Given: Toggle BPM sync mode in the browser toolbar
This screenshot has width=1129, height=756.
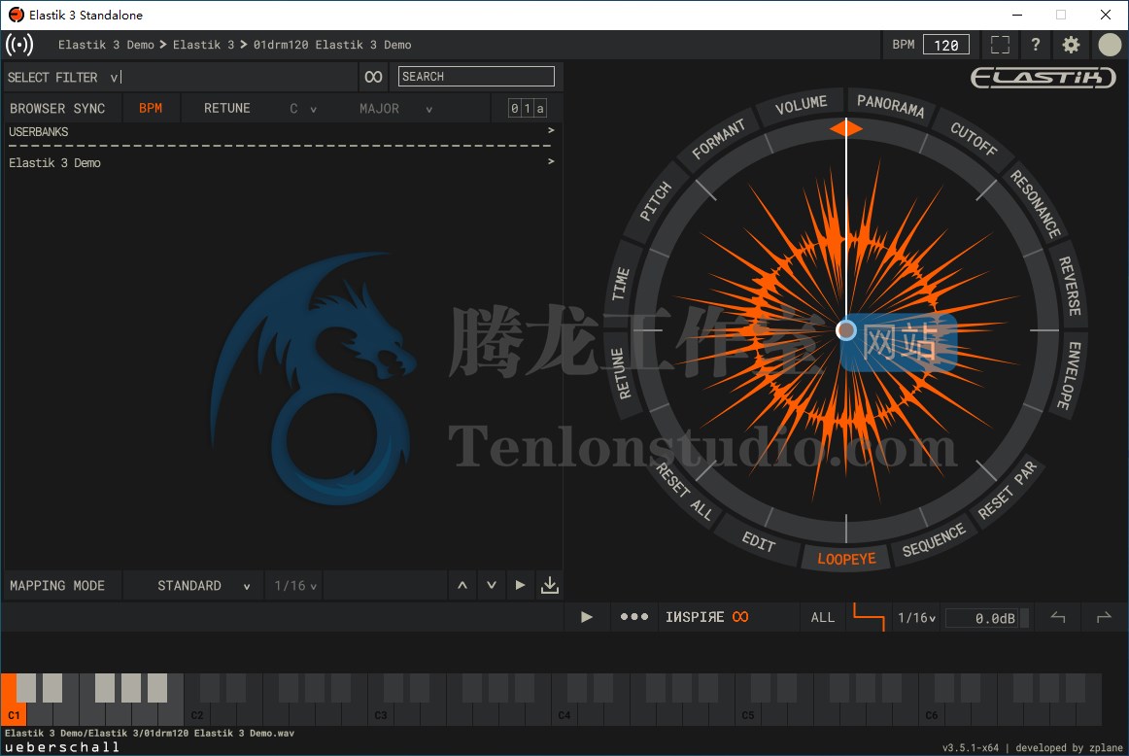Looking at the screenshot, I should coord(152,108).
